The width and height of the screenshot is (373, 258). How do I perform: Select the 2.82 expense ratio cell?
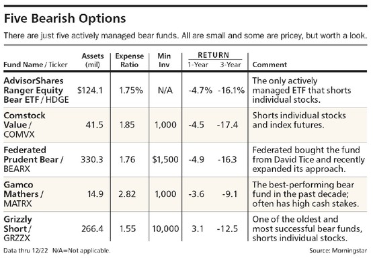tap(127, 194)
